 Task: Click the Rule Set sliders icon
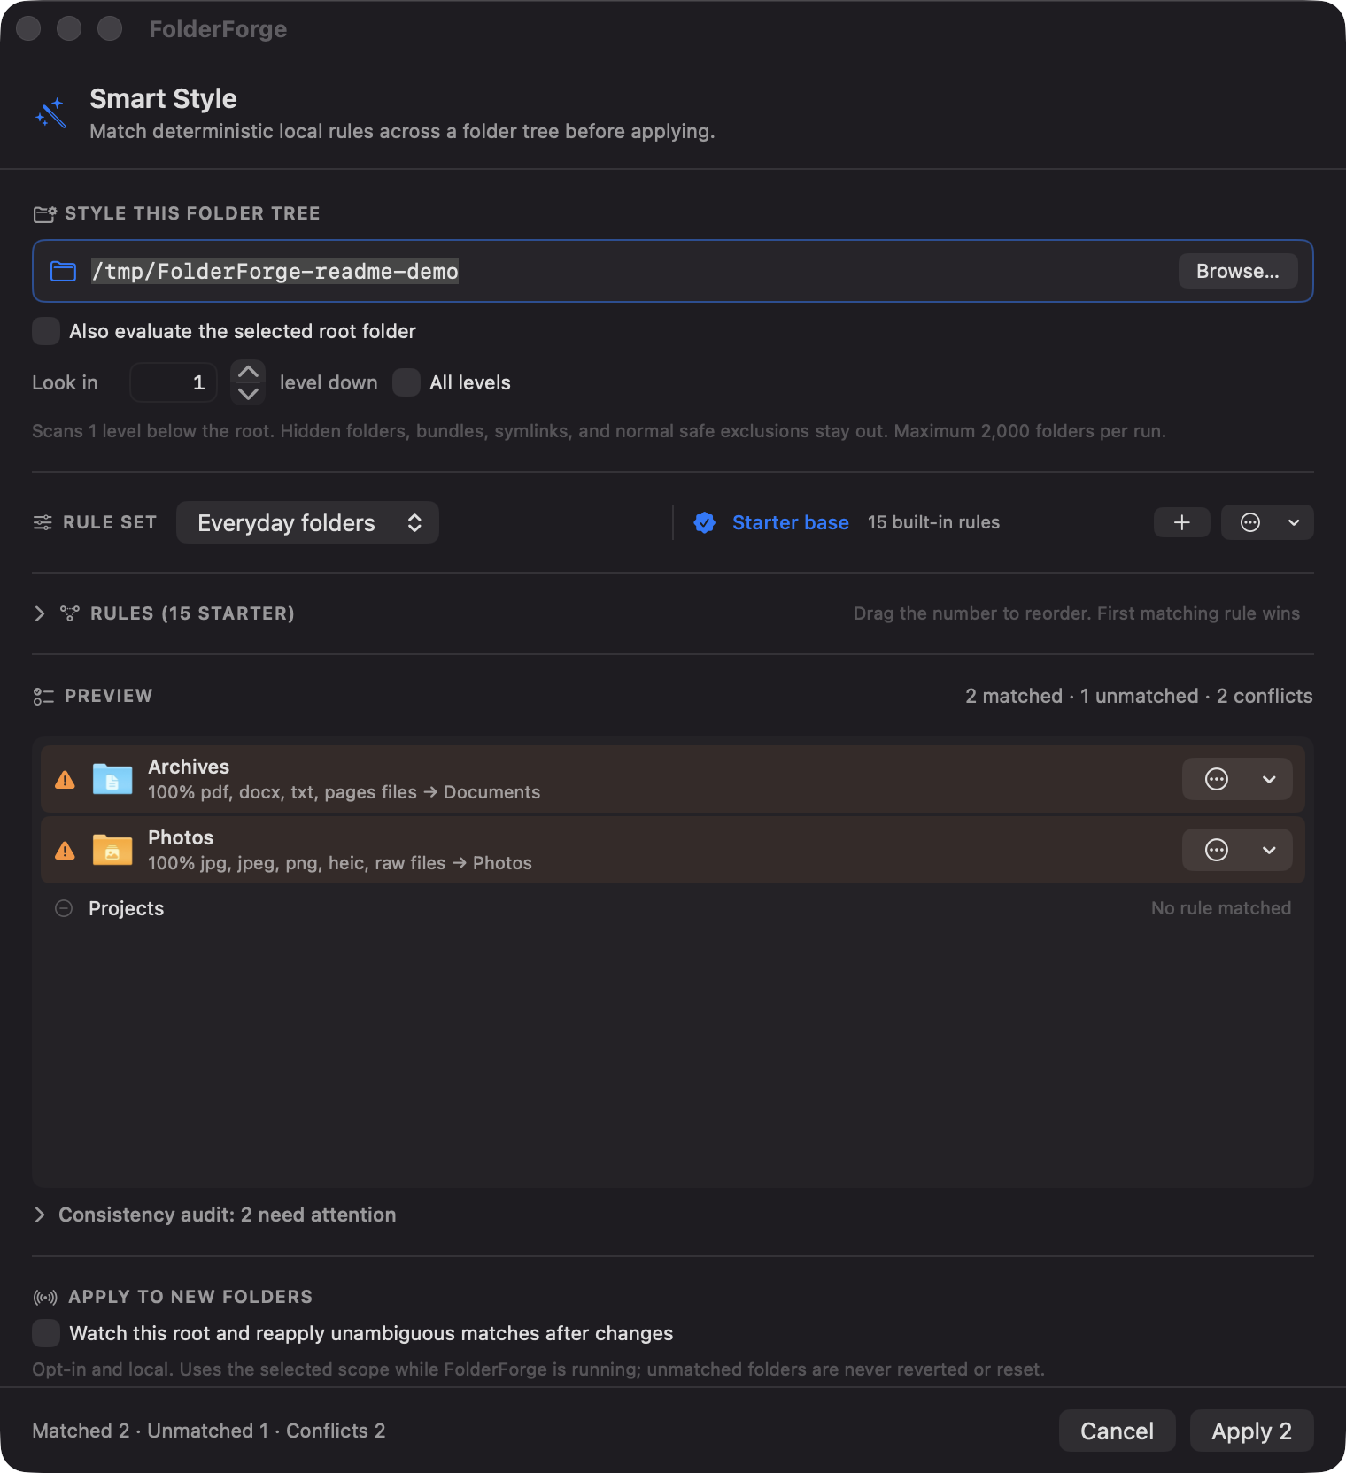(43, 522)
